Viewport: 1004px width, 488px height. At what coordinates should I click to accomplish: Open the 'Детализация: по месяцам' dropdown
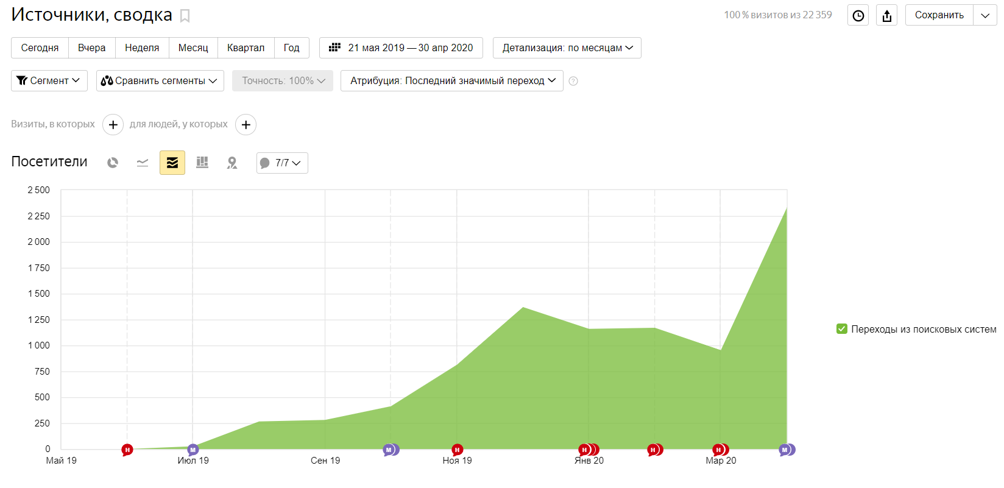point(567,48)
